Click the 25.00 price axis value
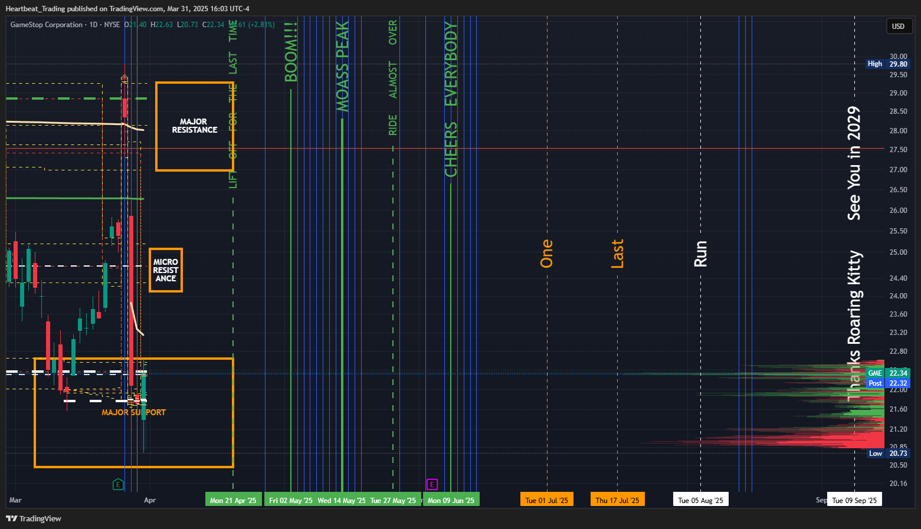Screen dimensions: 921x529 [899, 252]
